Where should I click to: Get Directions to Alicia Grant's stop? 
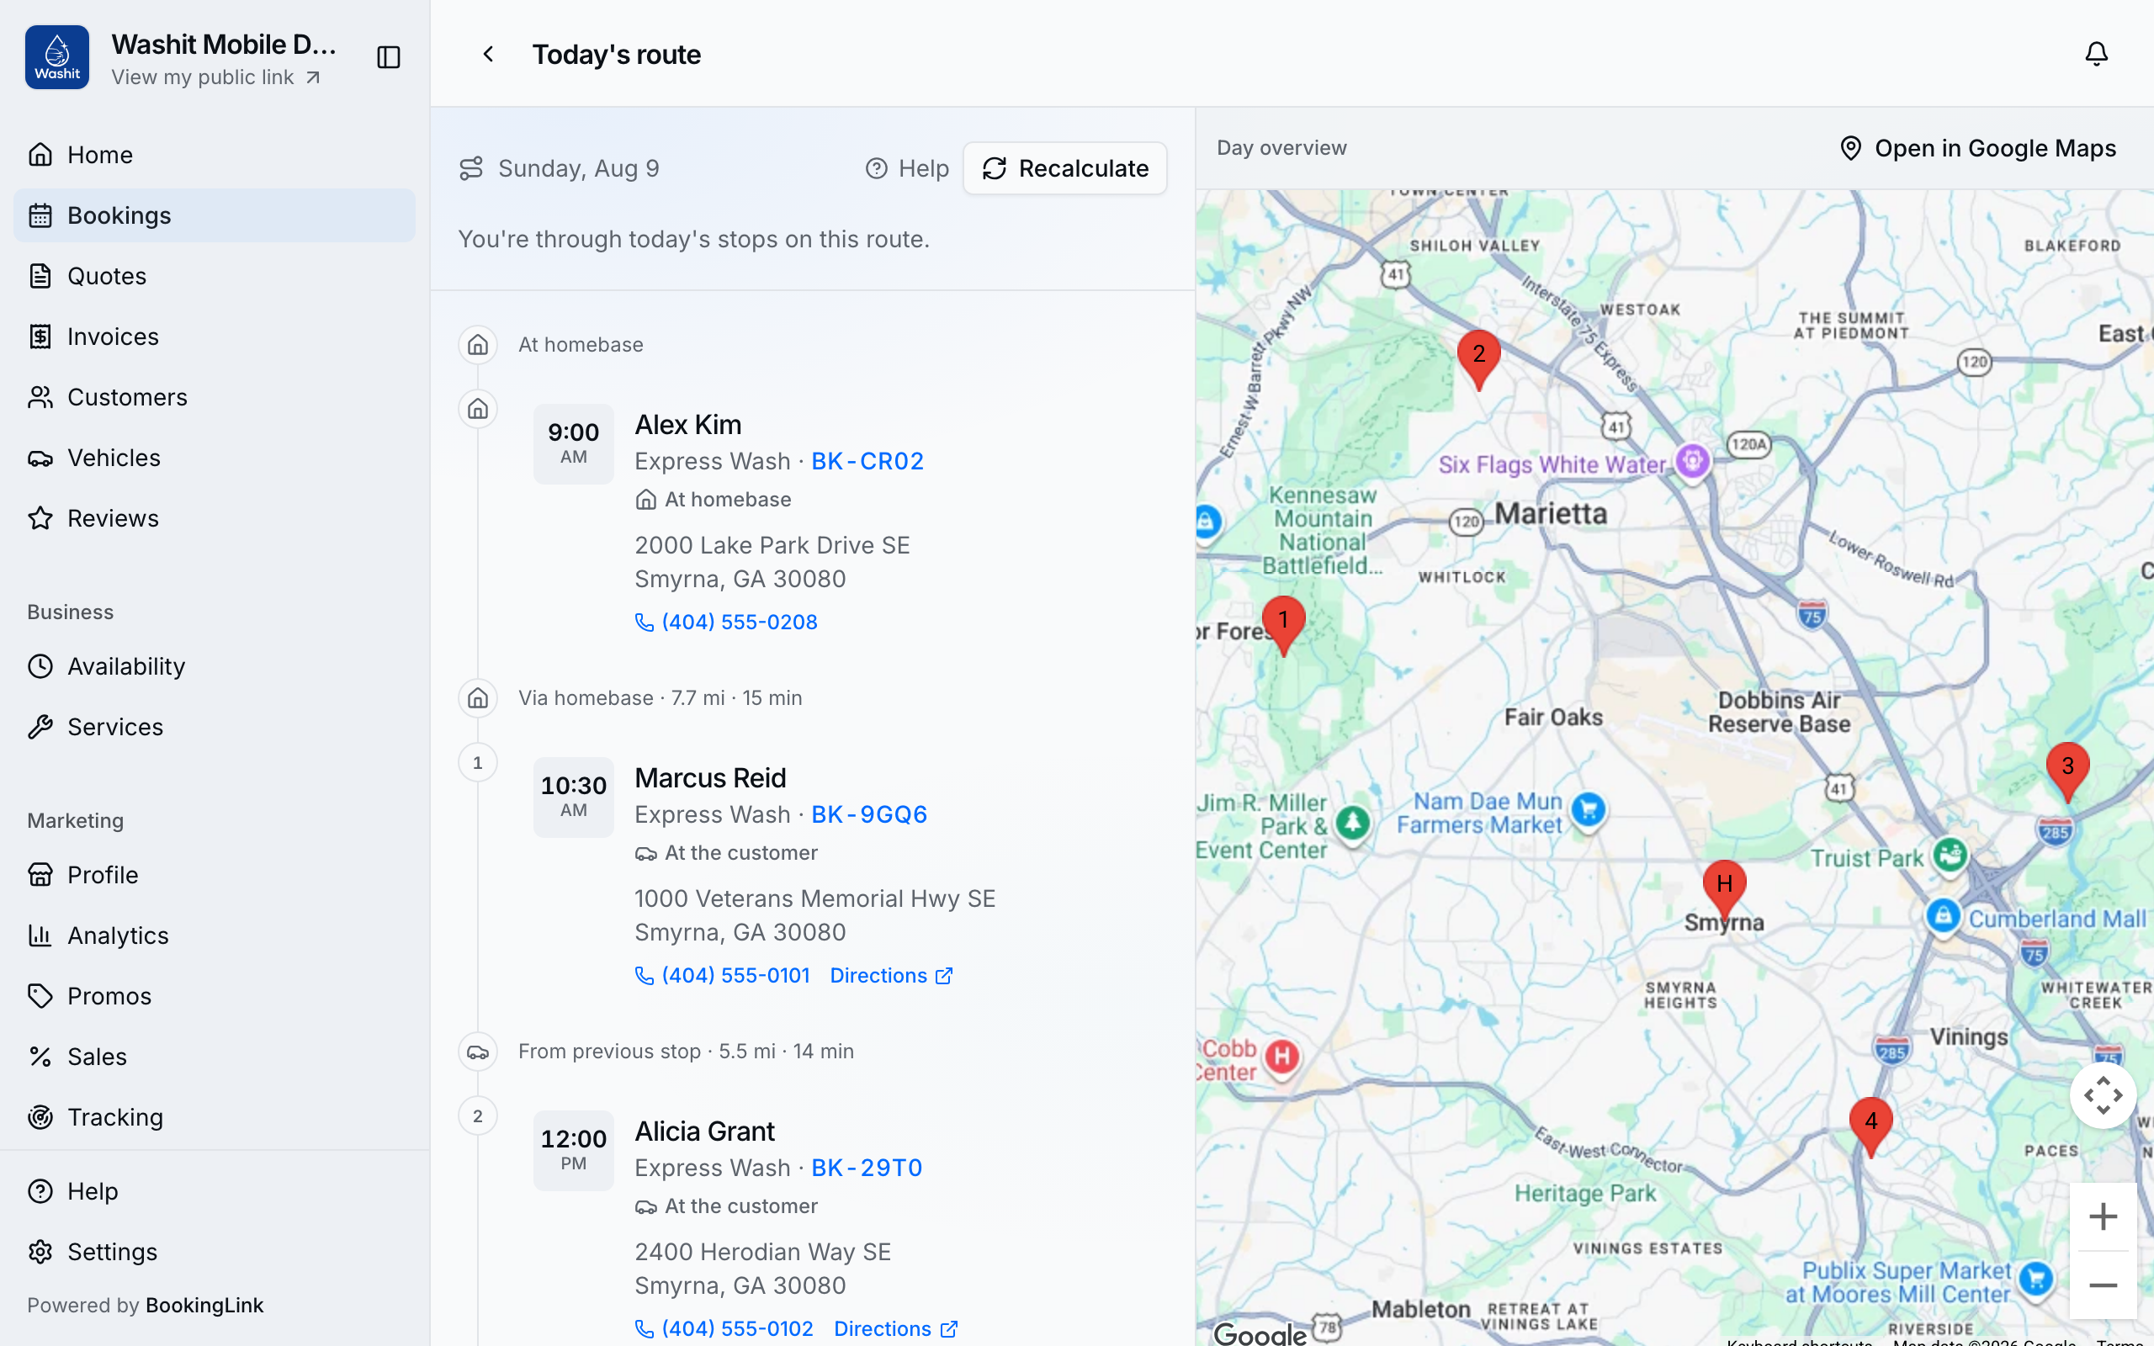pos(895,1329)
